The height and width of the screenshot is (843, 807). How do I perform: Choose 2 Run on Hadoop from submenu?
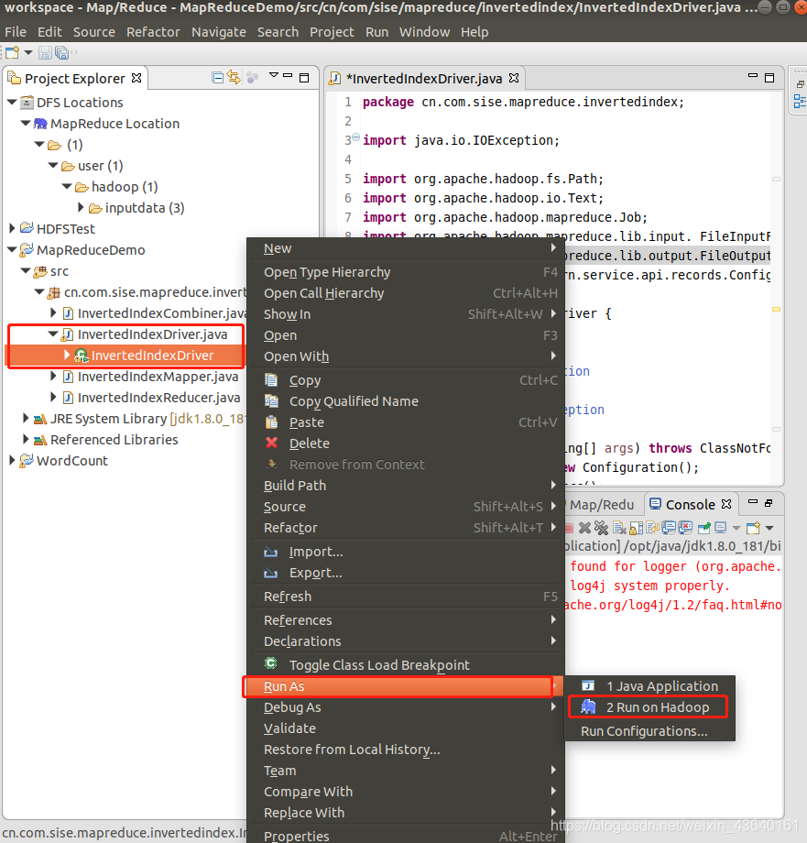coord(648,707)
